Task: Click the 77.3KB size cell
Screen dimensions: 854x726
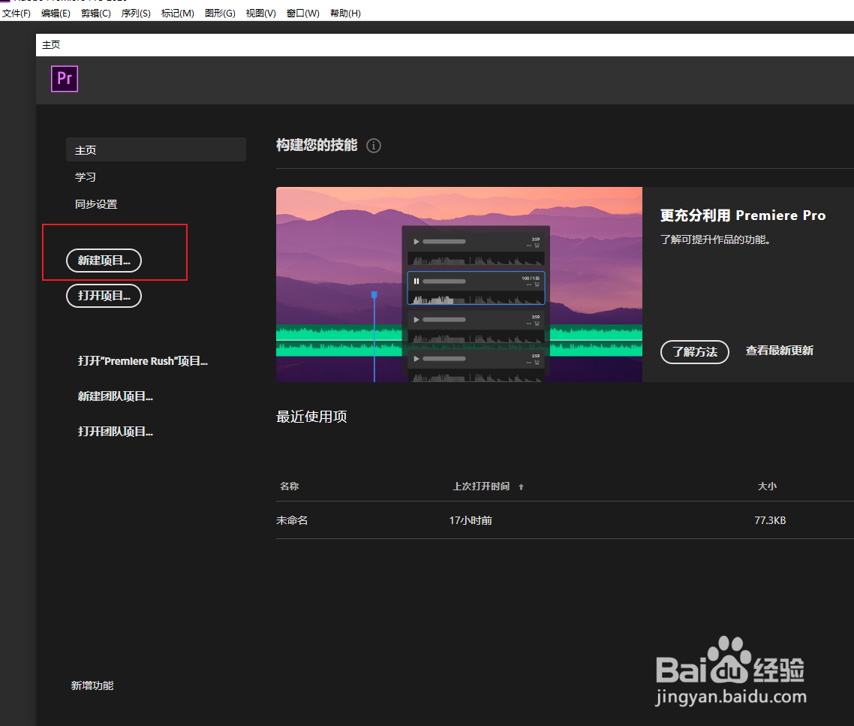Action: point(770,520)
